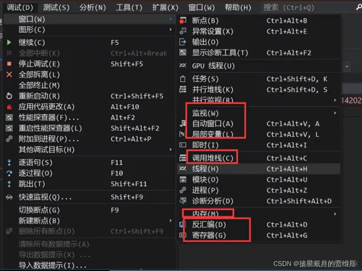Open the 帮助(H) menu
The height and width of the screenshot is (271, 362).
coord(238,7)
